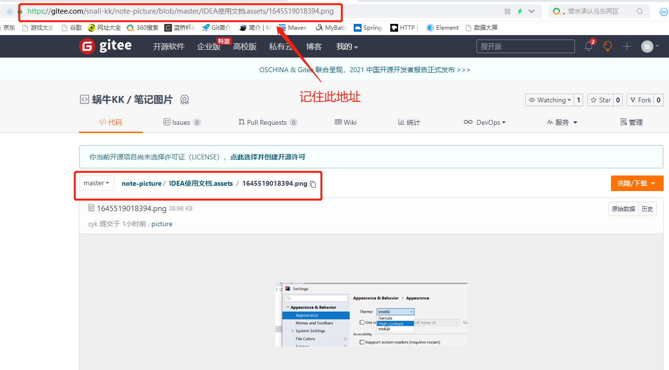Click the Fork count 0

pos(658,100)
